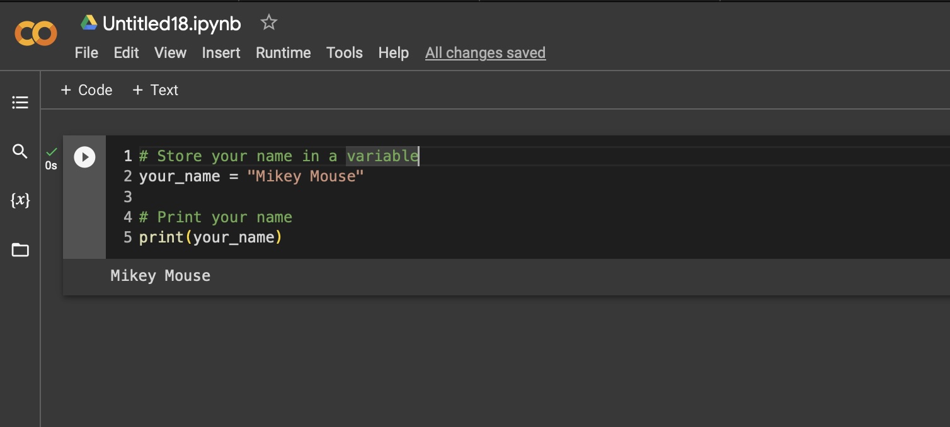Open the Runtime menu
Screen dimensions: 950x427
(283, 53)
